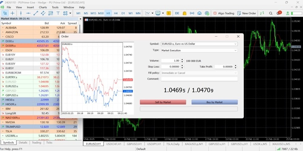Open the chart type line icon
Viewport: 303px width, 151px height.
[x=148, y=13]
